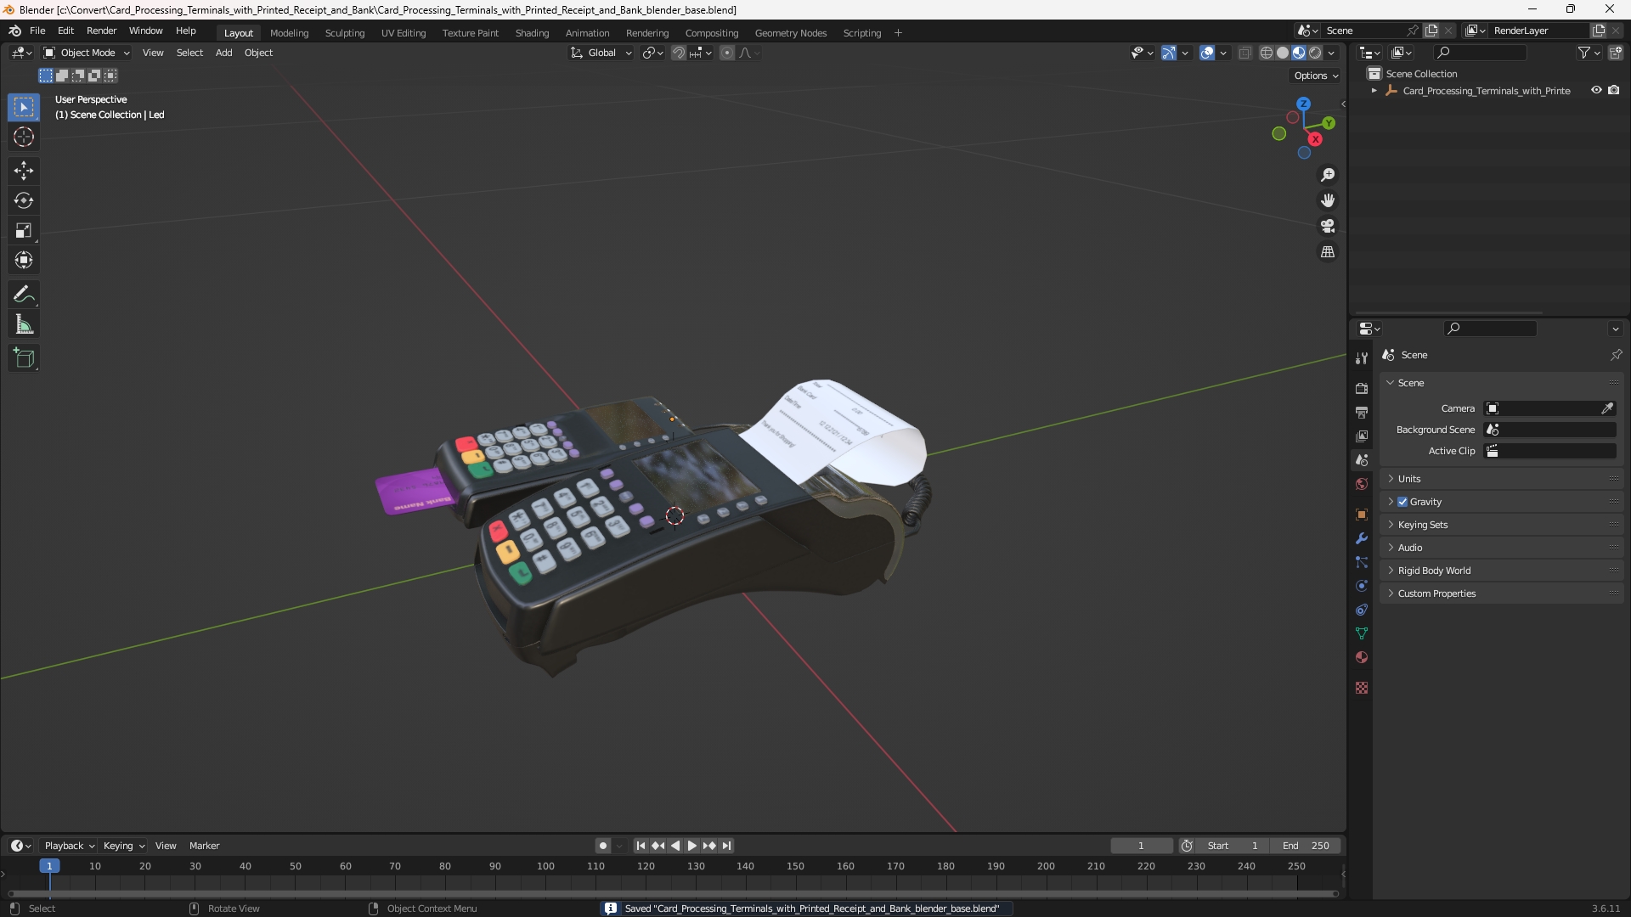
Task: Toggle the Gravity checkbox
Action: pyautogui.click(x=1402, y=502)
